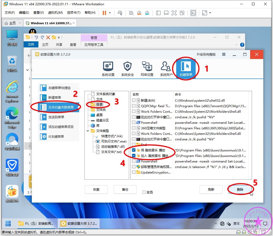Image resolution: width=273 pixels, height=236 pixels.
Task: Uncheck the 加入 酷我音乐 播放 checkbox
Action: (134, 156)
